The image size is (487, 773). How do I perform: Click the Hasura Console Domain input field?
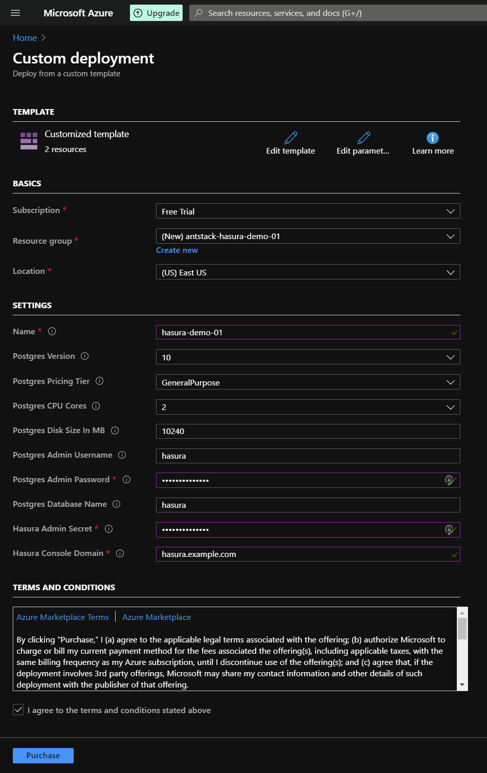(x=308, y=554)
